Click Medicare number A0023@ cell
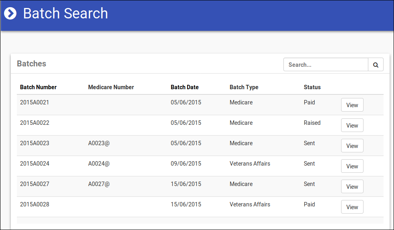Image resolution: width=394 pixels, height=230 pixels. coord(99,143)
